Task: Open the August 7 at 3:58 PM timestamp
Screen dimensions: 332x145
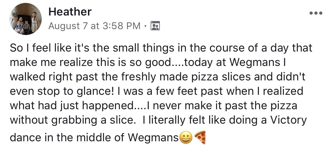Action: [94, 26]
